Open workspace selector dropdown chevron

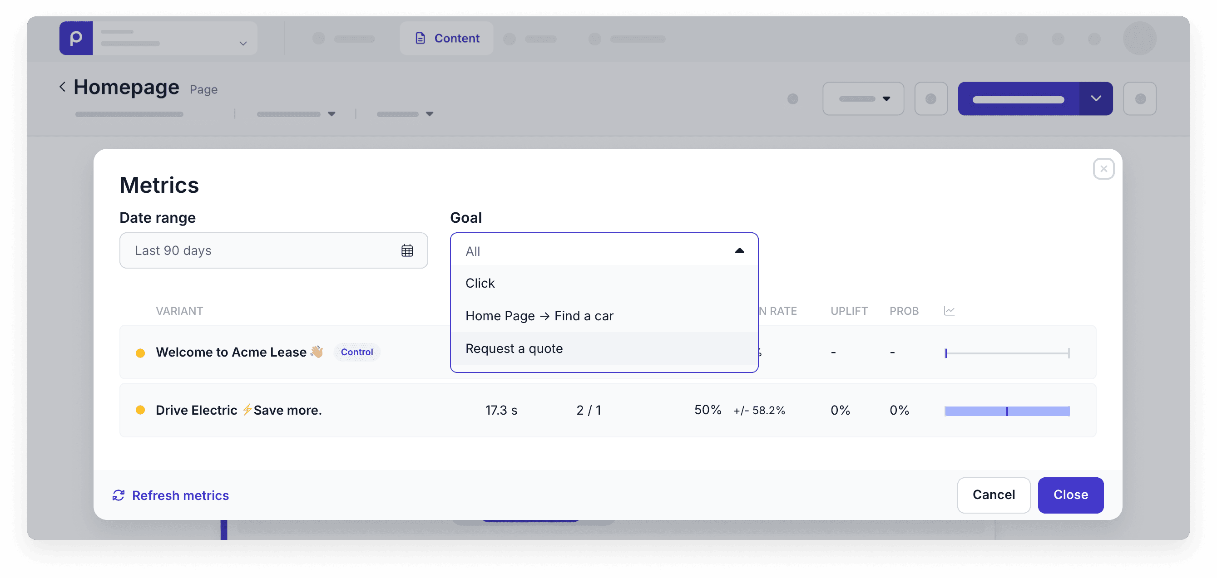[x=243, y=44]
